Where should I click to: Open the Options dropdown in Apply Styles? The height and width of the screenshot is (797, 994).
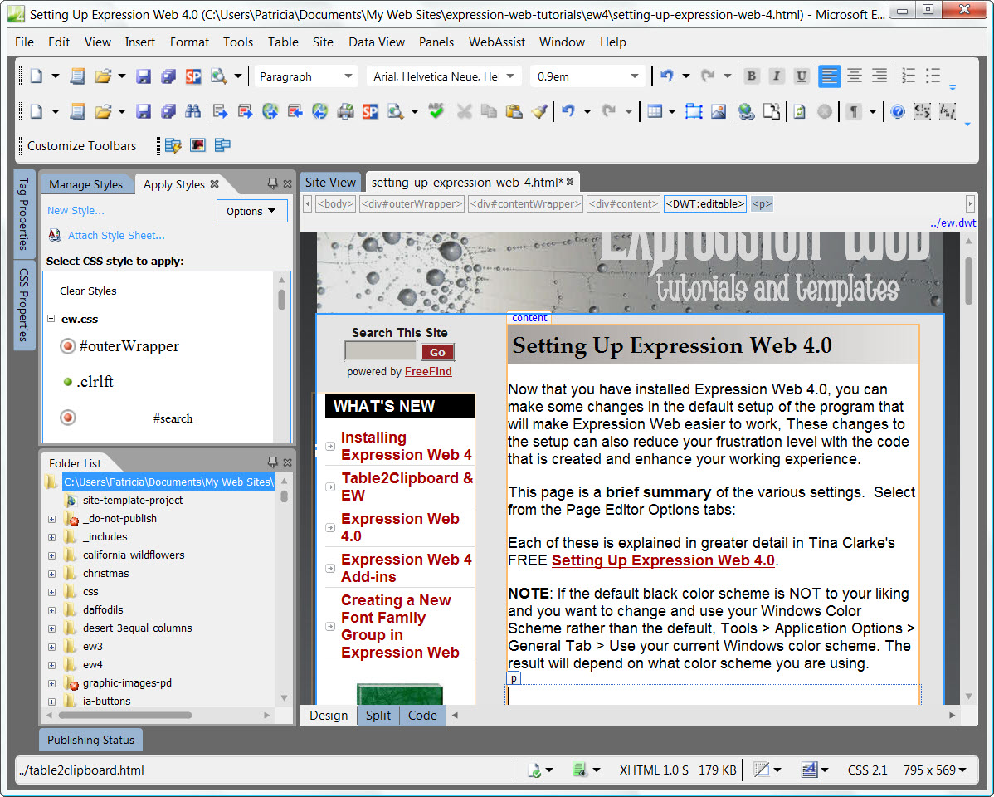(251, 212)
